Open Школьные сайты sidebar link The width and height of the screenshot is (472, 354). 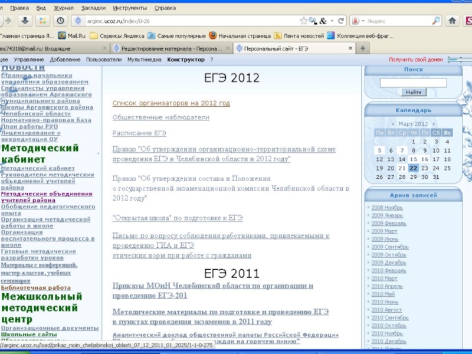(29, 335)
